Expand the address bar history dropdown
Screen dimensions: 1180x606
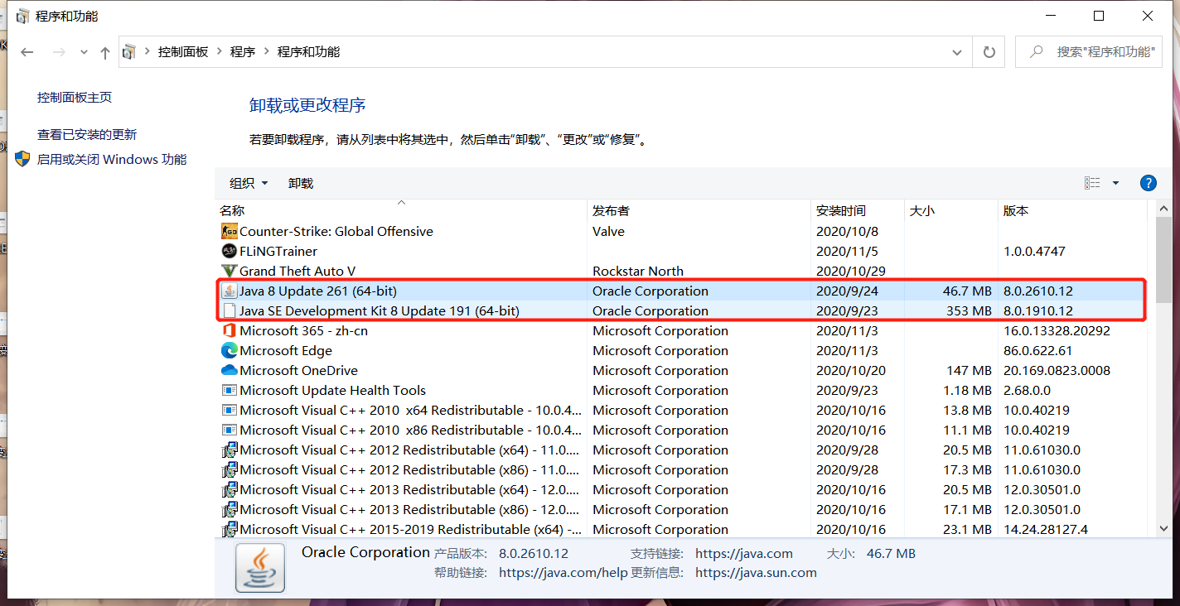pos(958,52)
